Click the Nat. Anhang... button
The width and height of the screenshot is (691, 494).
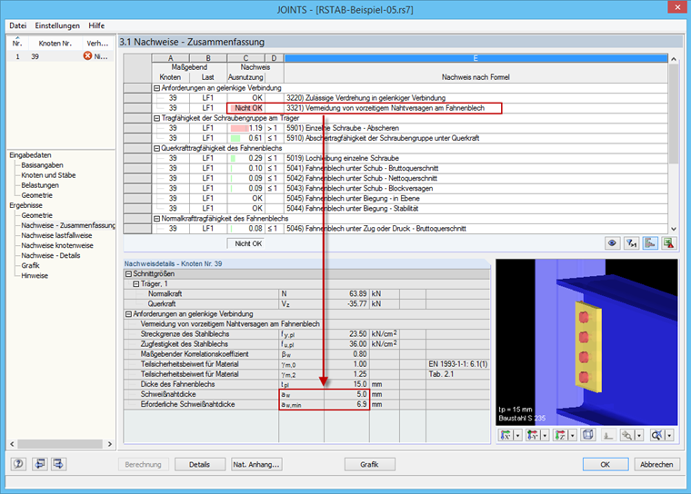click(x=256, y=464)
